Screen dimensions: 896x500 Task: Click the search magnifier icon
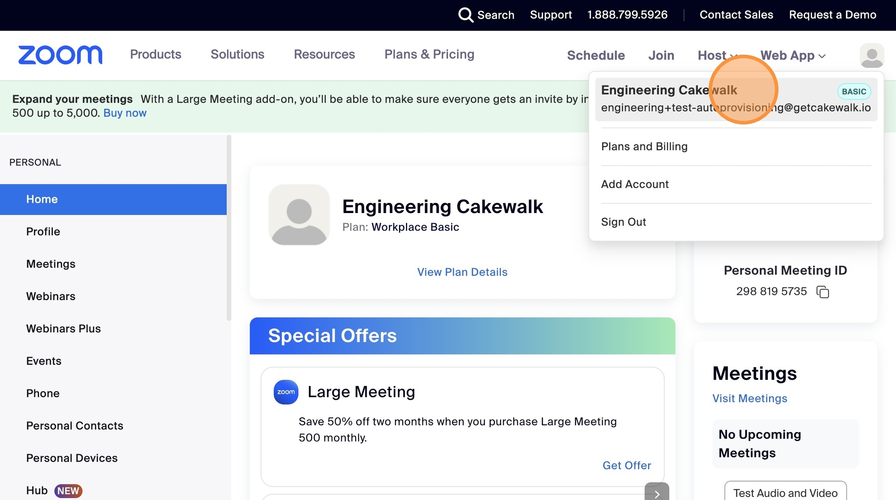pyautogui.click(x=465, y=15)
